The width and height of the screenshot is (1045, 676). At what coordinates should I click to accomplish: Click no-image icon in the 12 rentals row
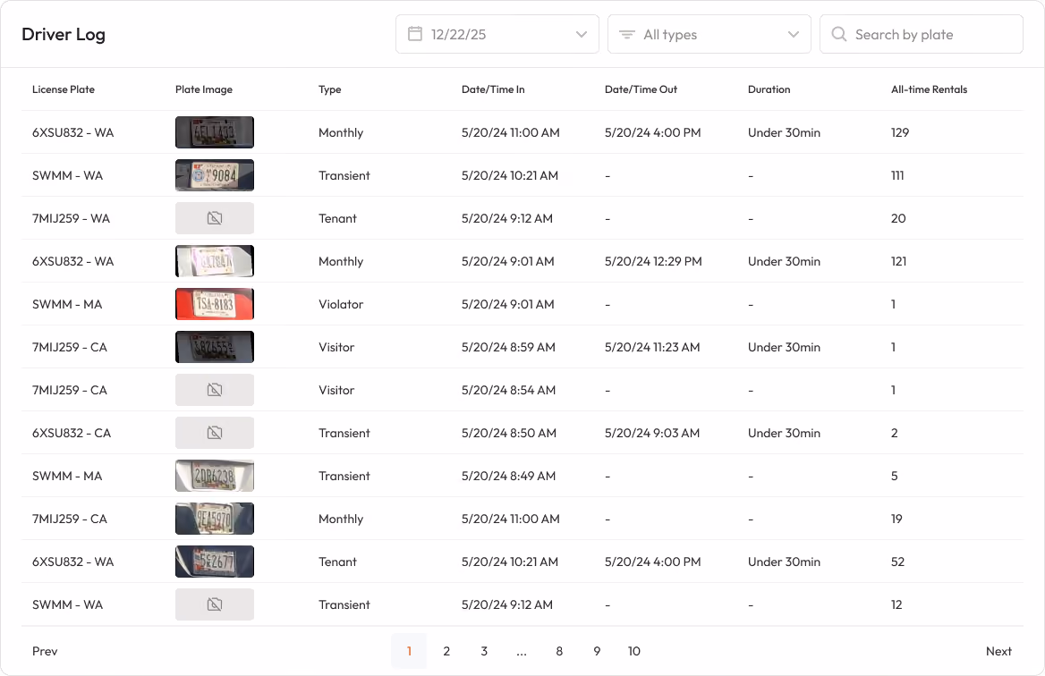(x=215, y=604)
